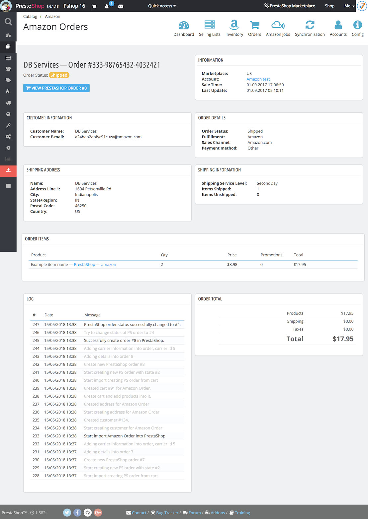
Task: Click the Sales Channel value Amazon.com
Action: (259, 143)
